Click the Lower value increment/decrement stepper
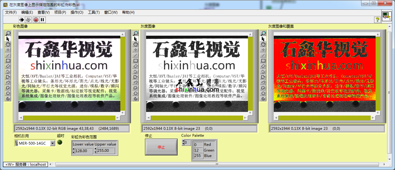Image resolution: width=395 pixels, height=170 pixels. pos(73,151)
